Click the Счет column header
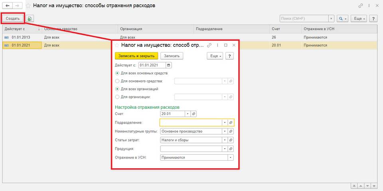 286,29
